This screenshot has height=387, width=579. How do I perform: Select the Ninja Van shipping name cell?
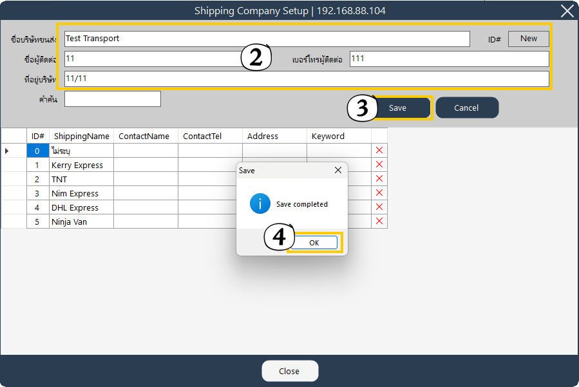(82, 222)
